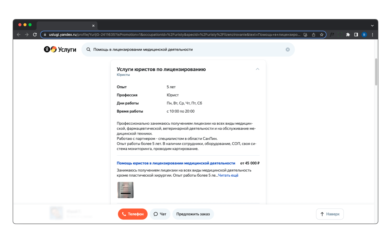Open the Chrome three-dot menu
391x243 pixels.
point(373,34)
